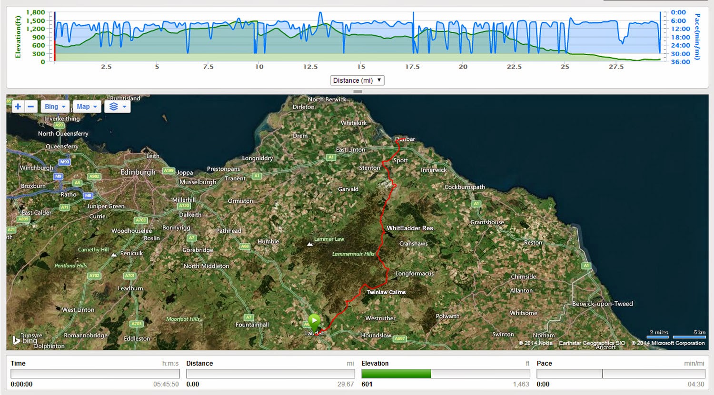The width and height of the screenshot is (714, 395).
Task: Click the A703 road shield near Eddleston
Action: click(x=137, y=324)
